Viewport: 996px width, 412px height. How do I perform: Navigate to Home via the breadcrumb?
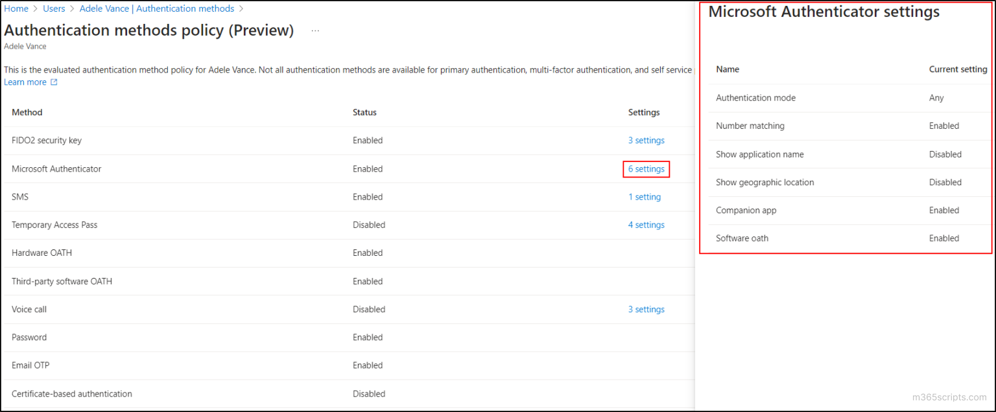tap(16, 8)
